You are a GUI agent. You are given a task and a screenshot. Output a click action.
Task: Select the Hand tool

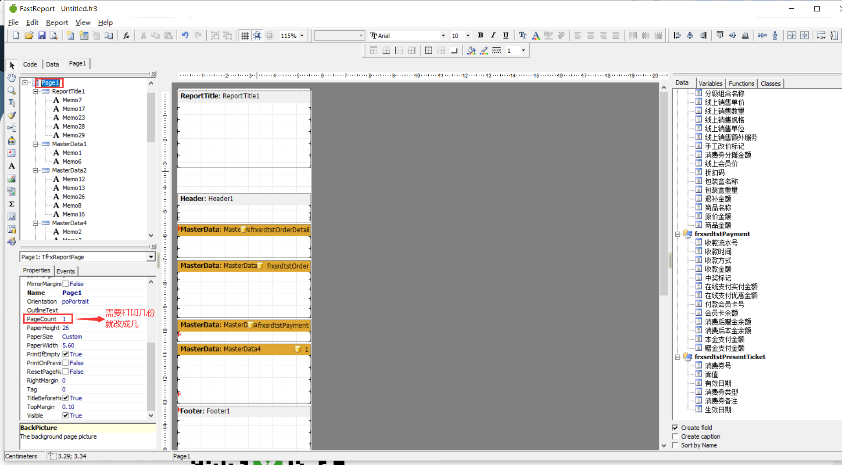pos(12,78)
